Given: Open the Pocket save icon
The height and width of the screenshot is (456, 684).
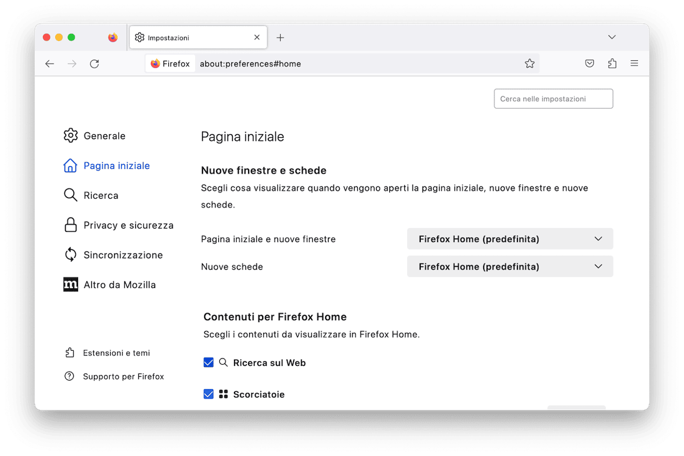Looking at the screenshot, I should tap(589, 64).
